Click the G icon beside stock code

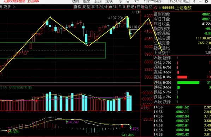click(x=156, y=8)
